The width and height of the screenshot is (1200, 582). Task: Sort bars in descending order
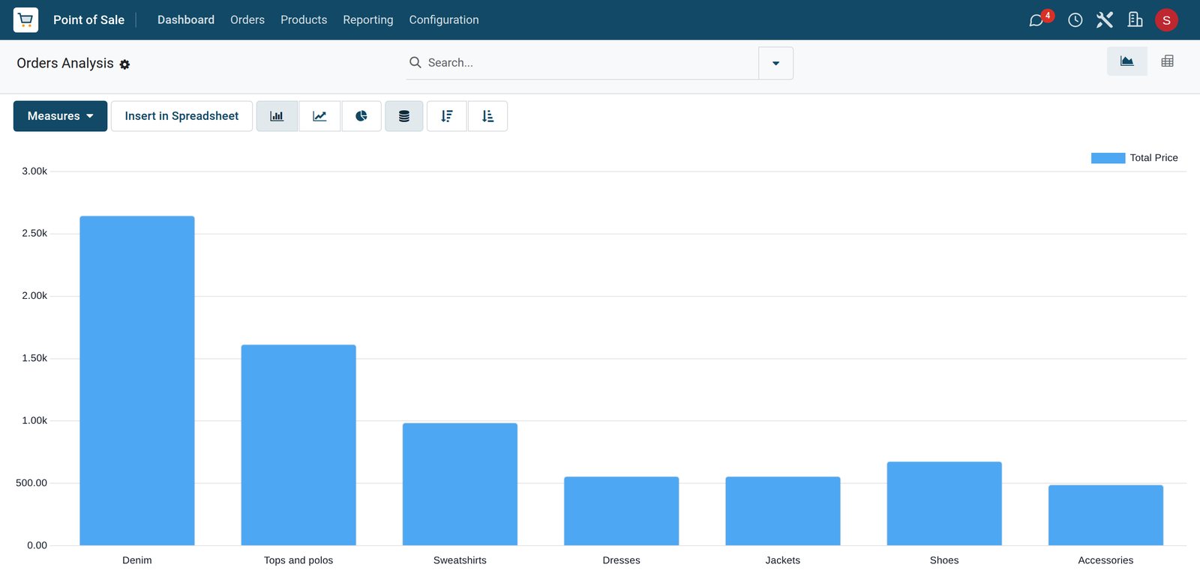coord(447,116)
